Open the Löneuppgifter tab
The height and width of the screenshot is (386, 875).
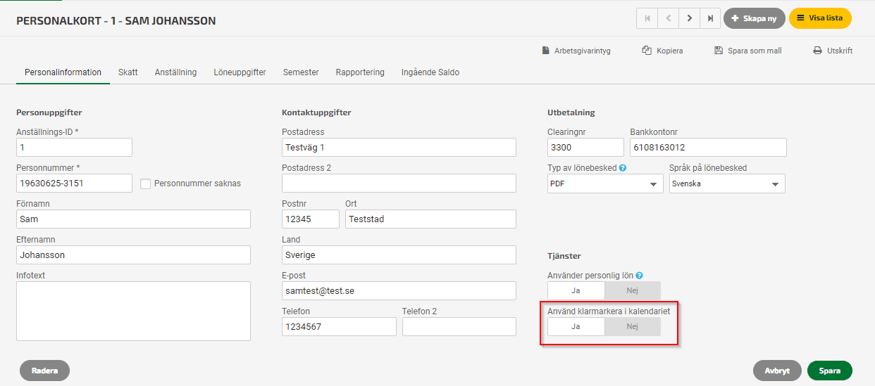[x=240, y=72]
